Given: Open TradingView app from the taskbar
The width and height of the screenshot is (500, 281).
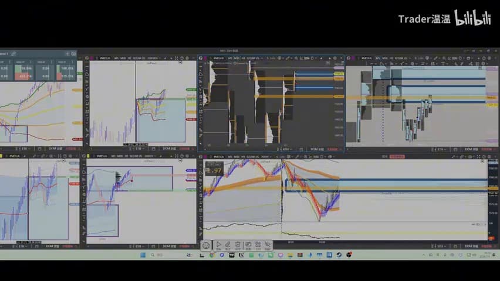Looking at the screenshot, I should [231, 255].
